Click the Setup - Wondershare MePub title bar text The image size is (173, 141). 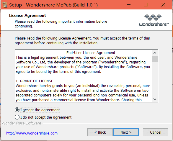53,5
